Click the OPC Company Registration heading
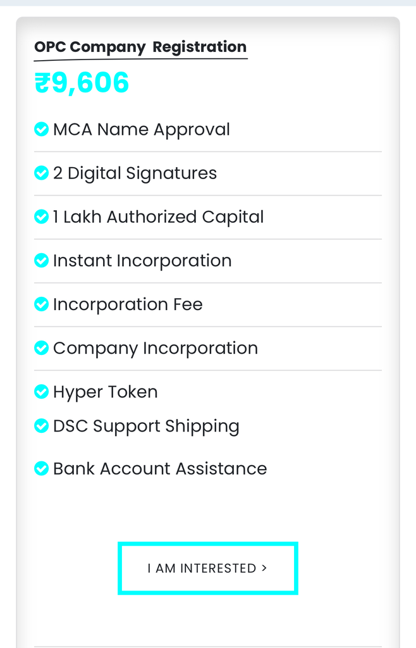The width and height of the screenshot is (416, 648). click(x=140, y=47)
